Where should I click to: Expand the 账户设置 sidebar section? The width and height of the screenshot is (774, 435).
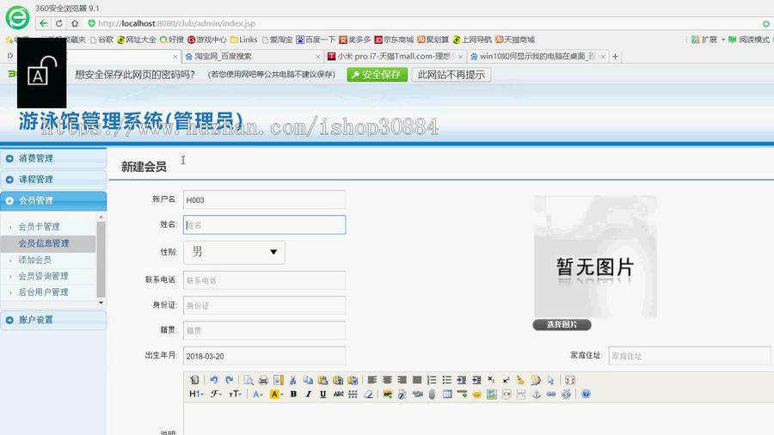(53, 320)
